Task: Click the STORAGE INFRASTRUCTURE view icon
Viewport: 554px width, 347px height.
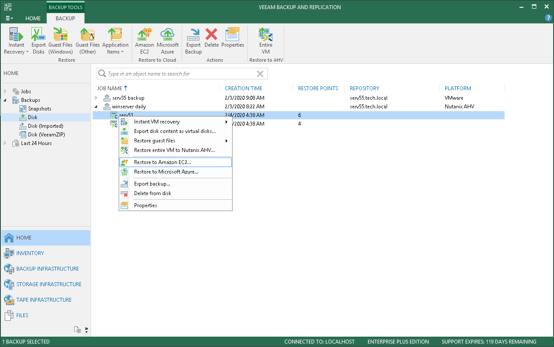Action: point(9,284)
